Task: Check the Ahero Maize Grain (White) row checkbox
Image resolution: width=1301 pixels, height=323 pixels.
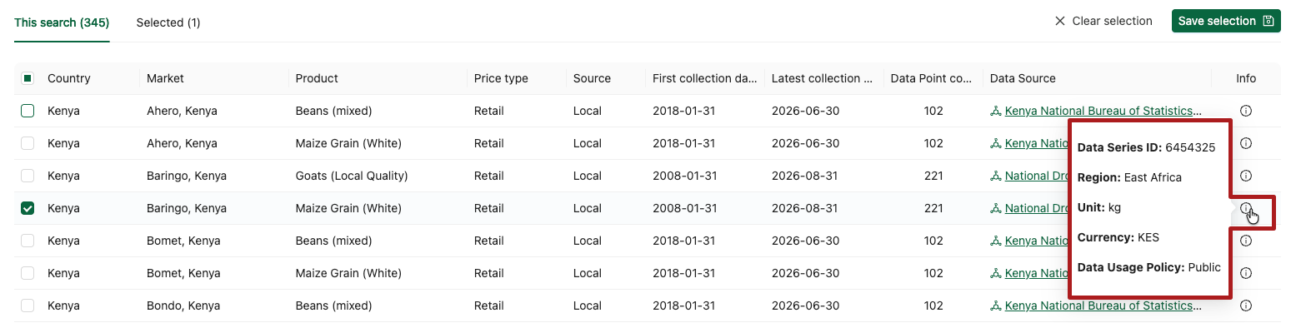Action: [x=28, y=143]
